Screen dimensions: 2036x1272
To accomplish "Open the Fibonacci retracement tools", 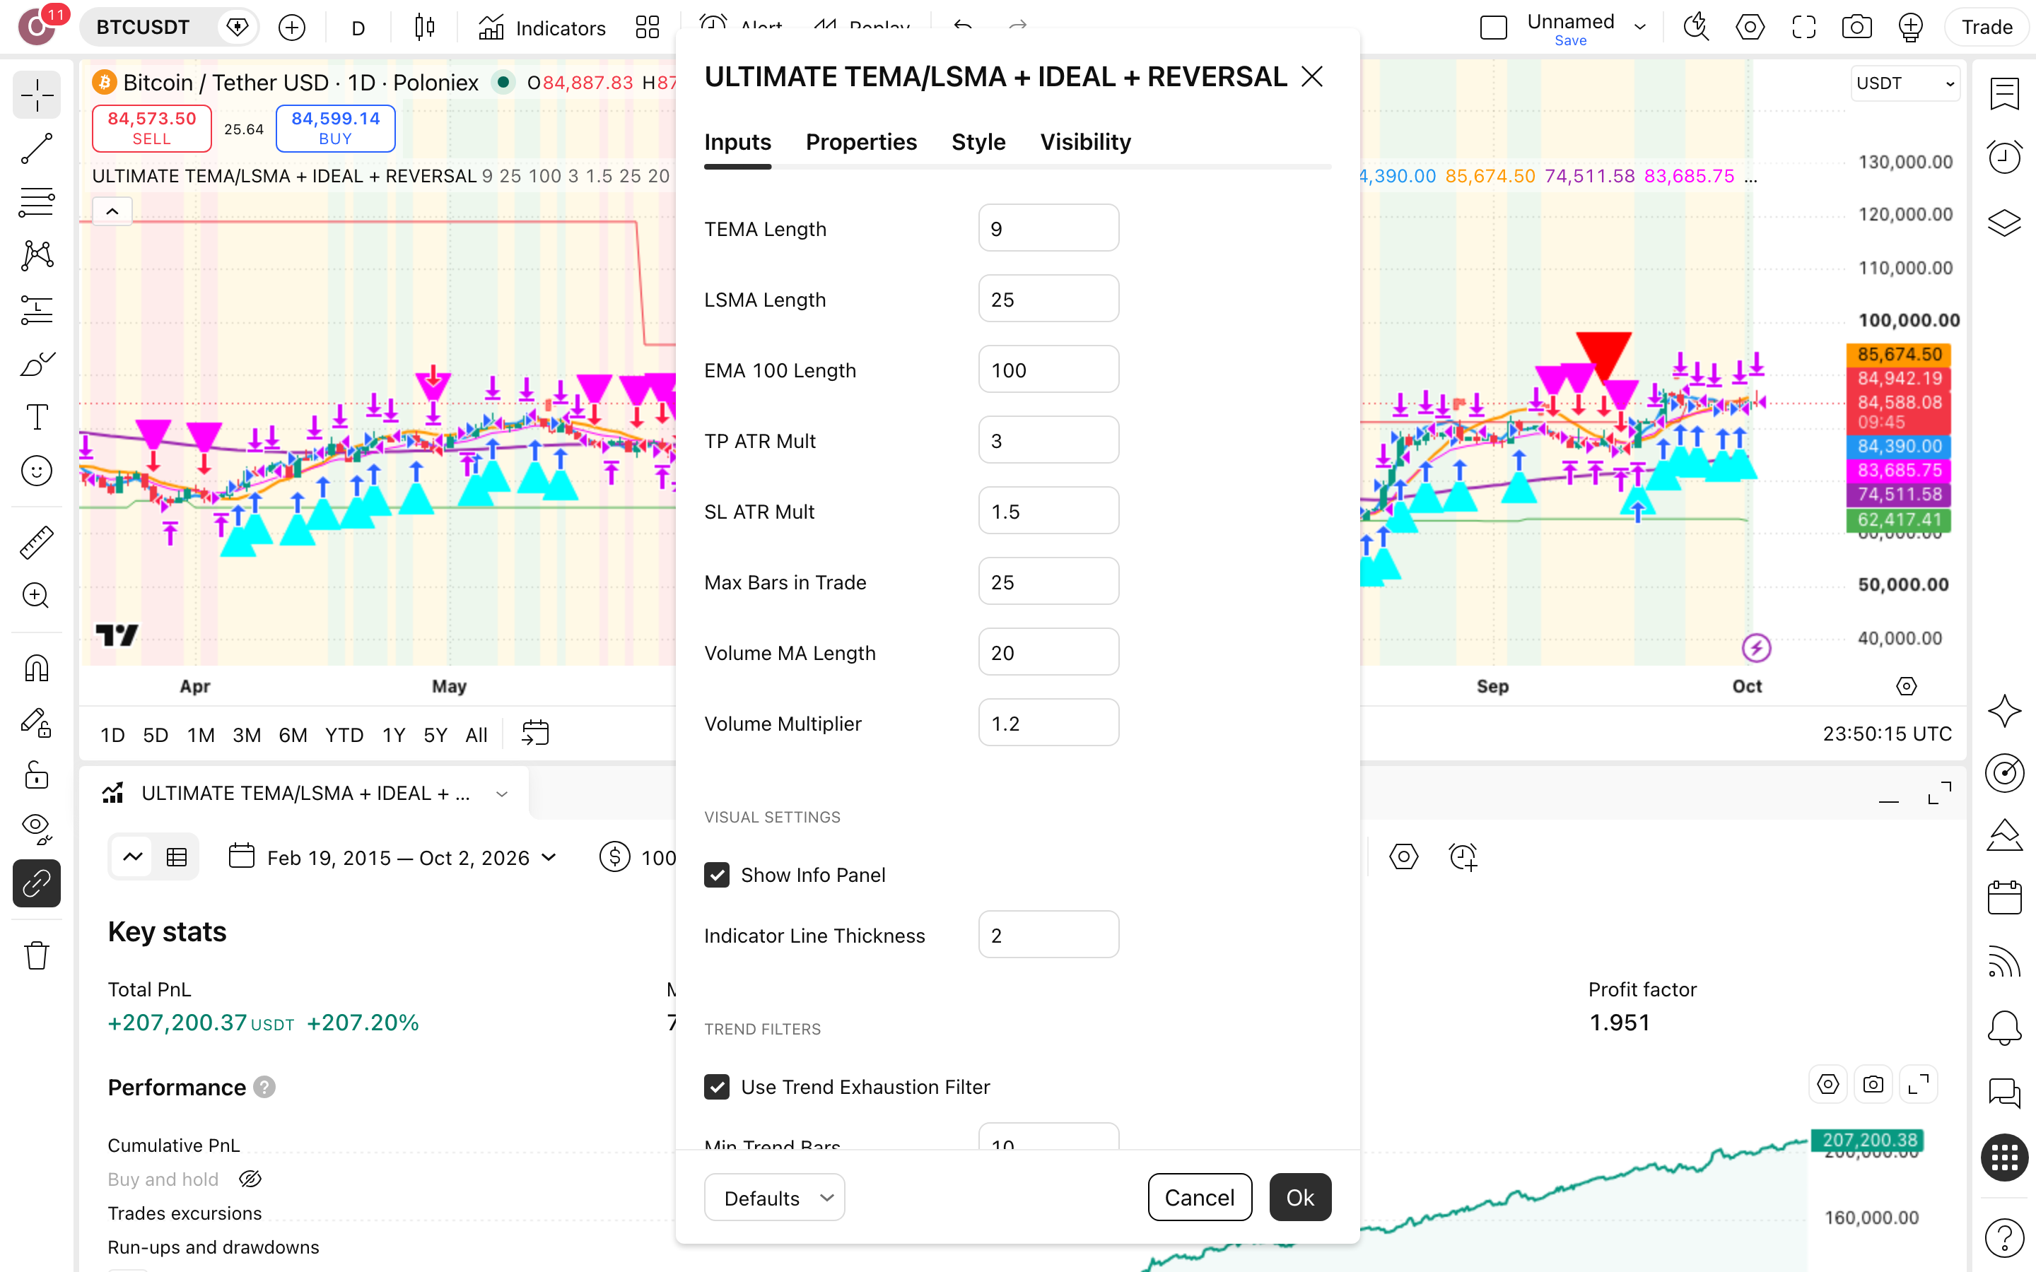I will 36,203.
